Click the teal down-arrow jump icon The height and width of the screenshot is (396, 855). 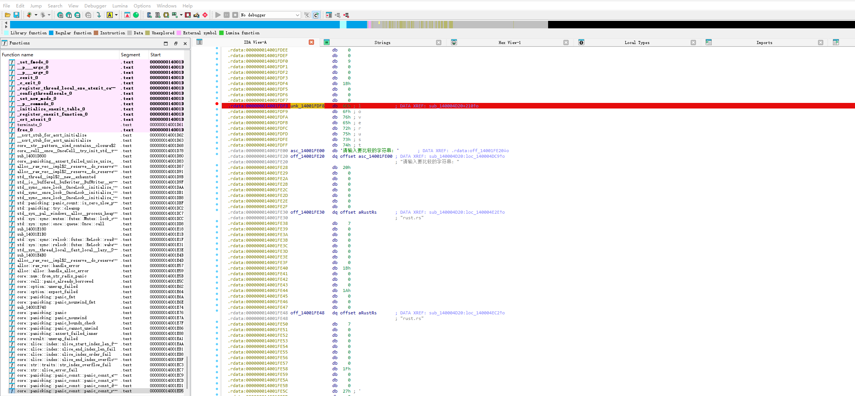point(99,15)
